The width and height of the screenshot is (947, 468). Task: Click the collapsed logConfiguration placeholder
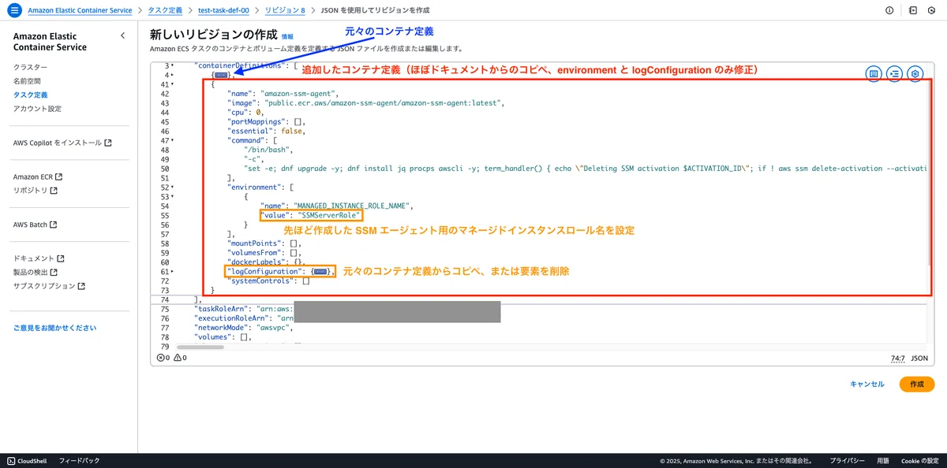[x=320, y=272]
